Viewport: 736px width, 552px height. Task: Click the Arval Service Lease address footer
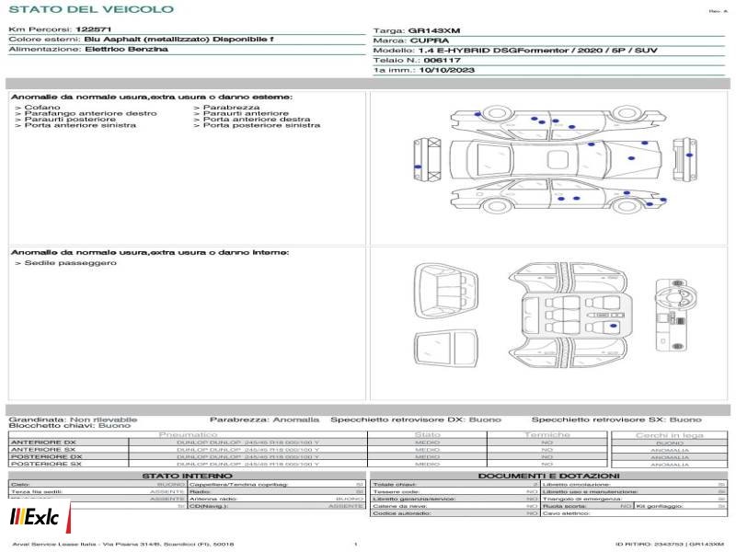pyautogui.click(x=123, y=545)
